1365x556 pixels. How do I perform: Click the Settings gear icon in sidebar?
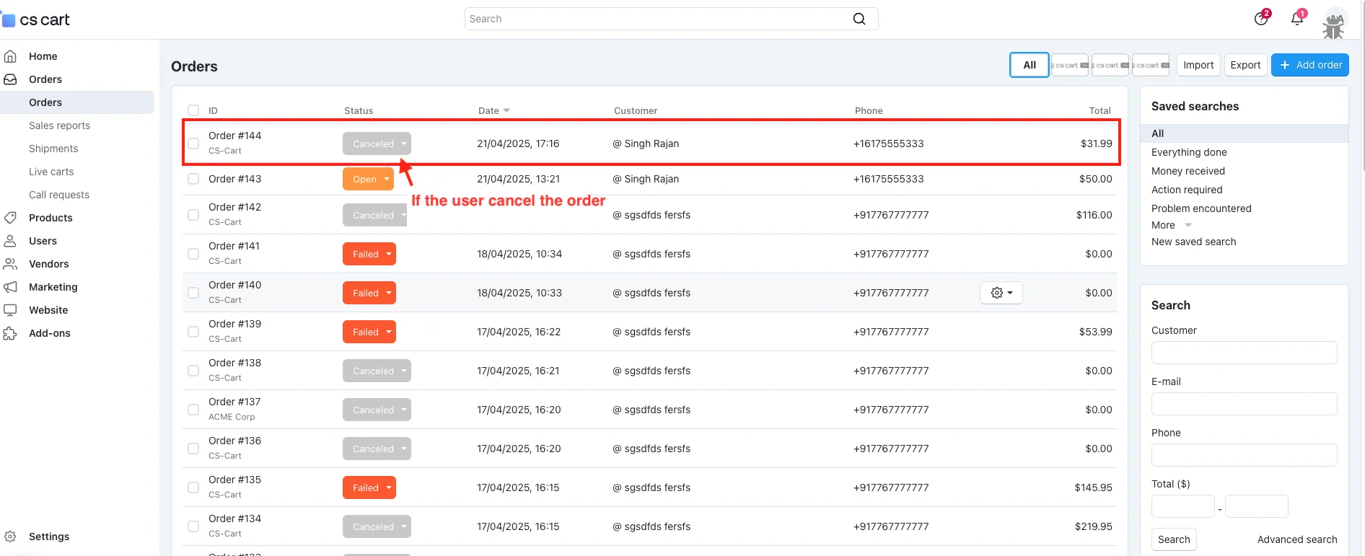click(11, 537)
